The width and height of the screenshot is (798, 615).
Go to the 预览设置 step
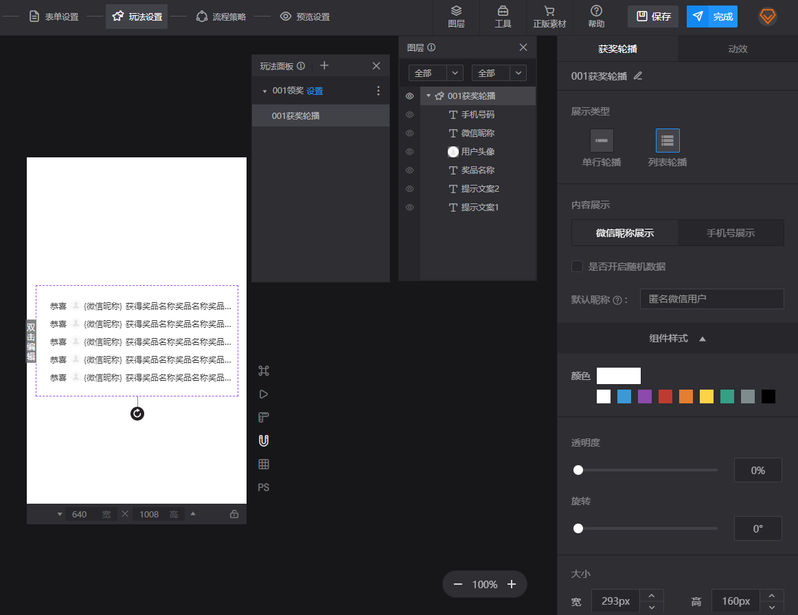point(305,16)
